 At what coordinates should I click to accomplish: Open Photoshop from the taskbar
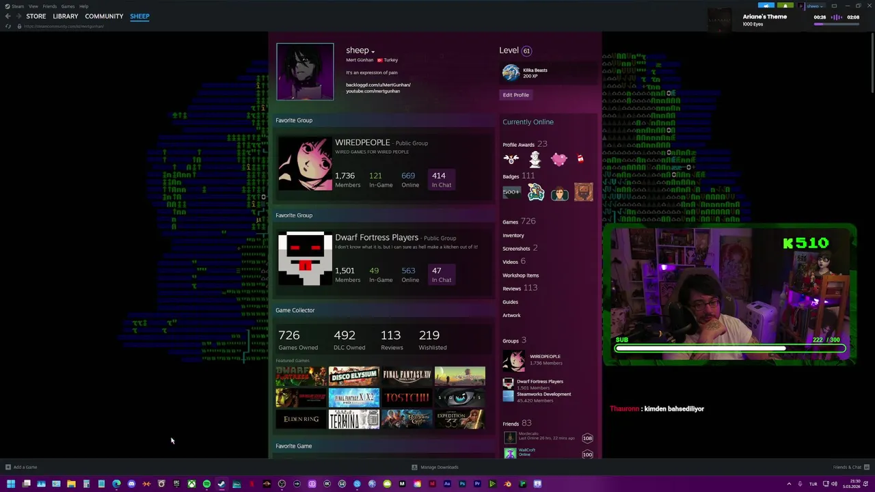click(462, 484)
